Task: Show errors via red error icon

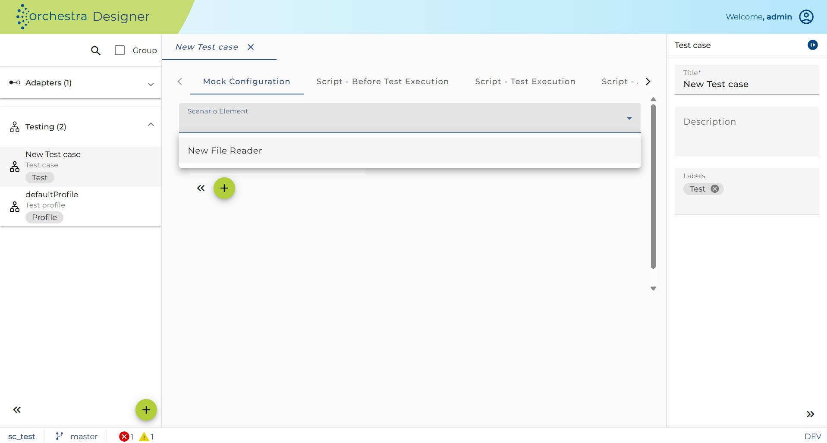Action: [x=124, y=437]
